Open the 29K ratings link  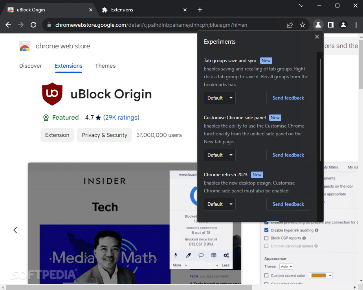121,118
